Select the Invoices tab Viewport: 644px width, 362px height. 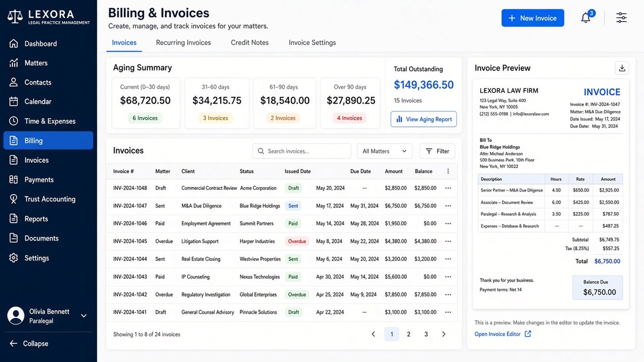[124, 42]
